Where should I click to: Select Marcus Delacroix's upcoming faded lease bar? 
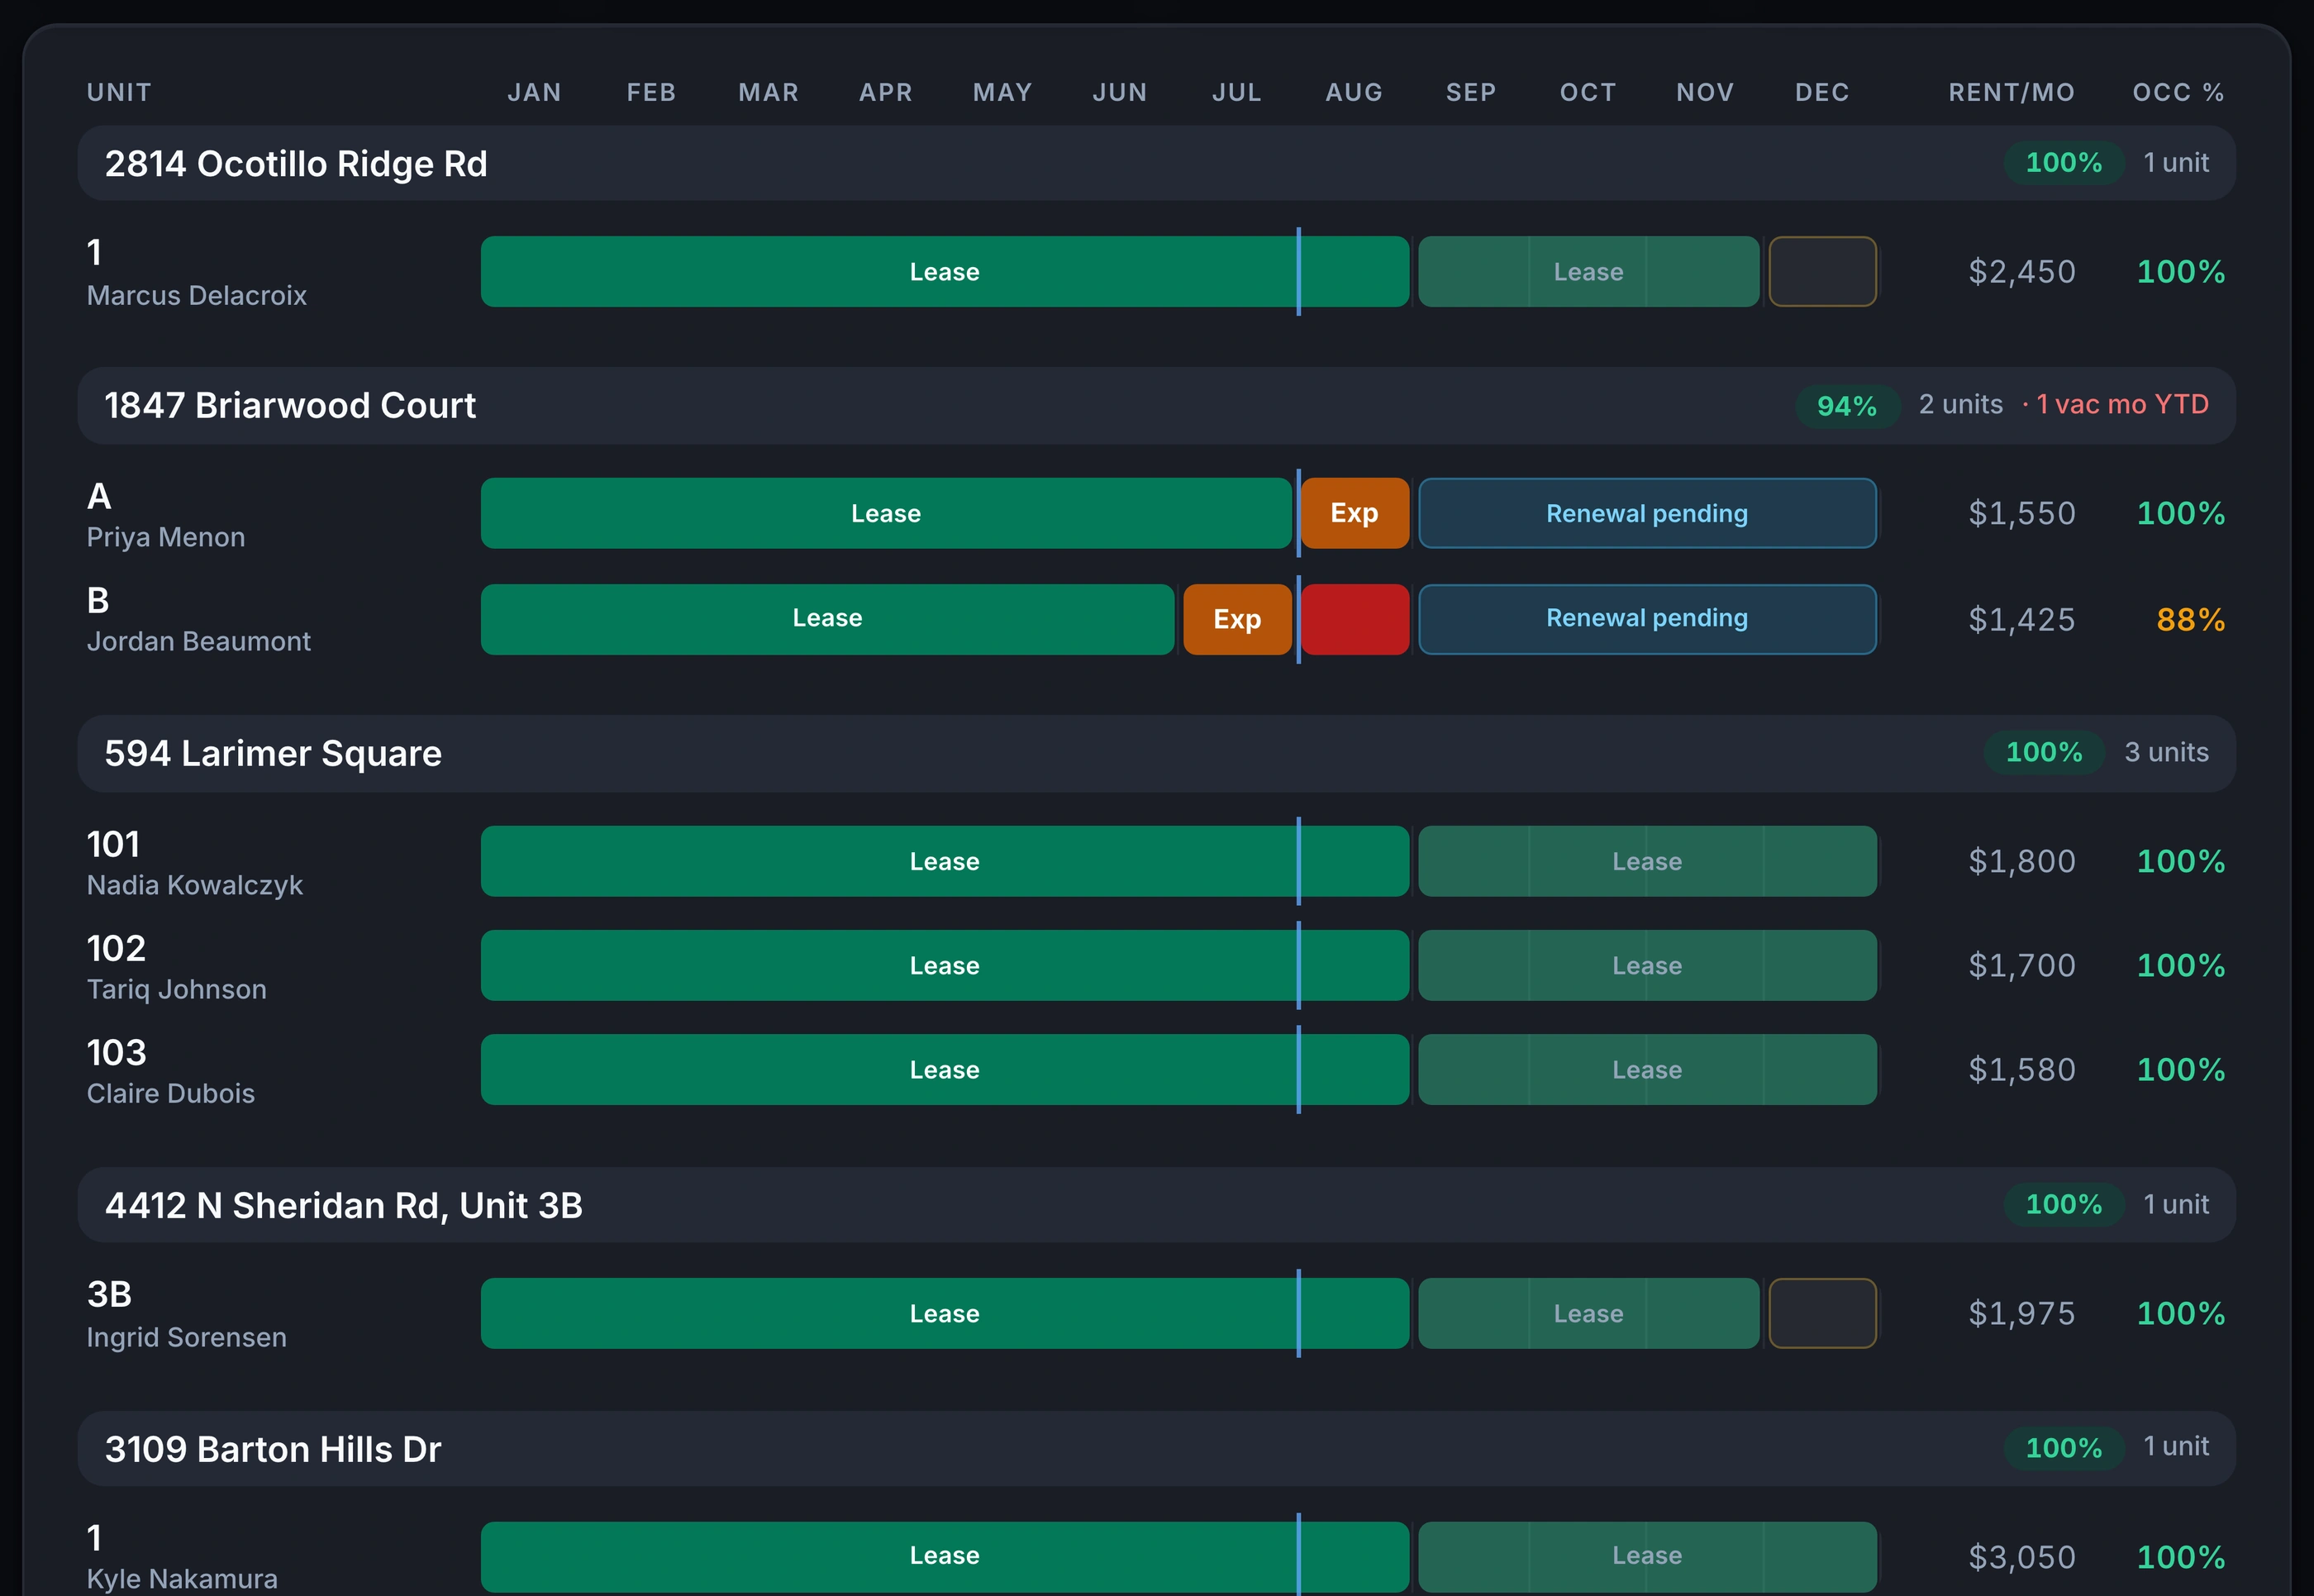tap(1588, 271)
